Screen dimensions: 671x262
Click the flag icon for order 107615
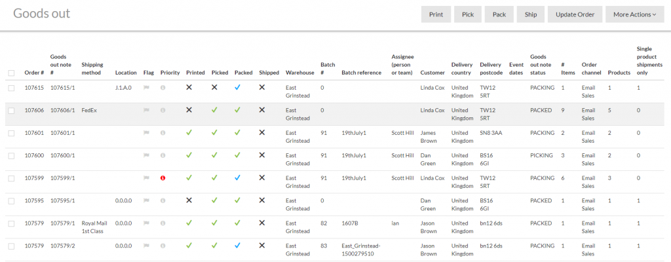tap(146, 87)
